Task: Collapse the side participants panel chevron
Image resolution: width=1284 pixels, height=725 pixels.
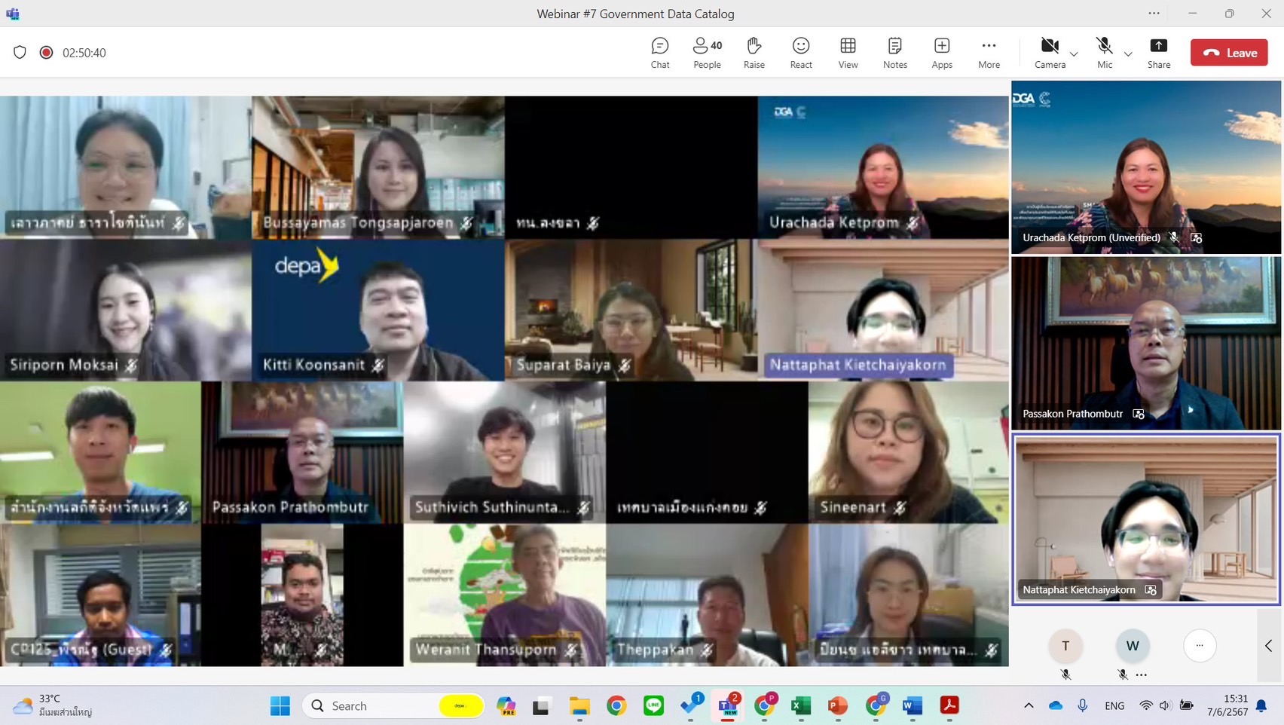Action: pyautogui.click(x=1269, y=646)
